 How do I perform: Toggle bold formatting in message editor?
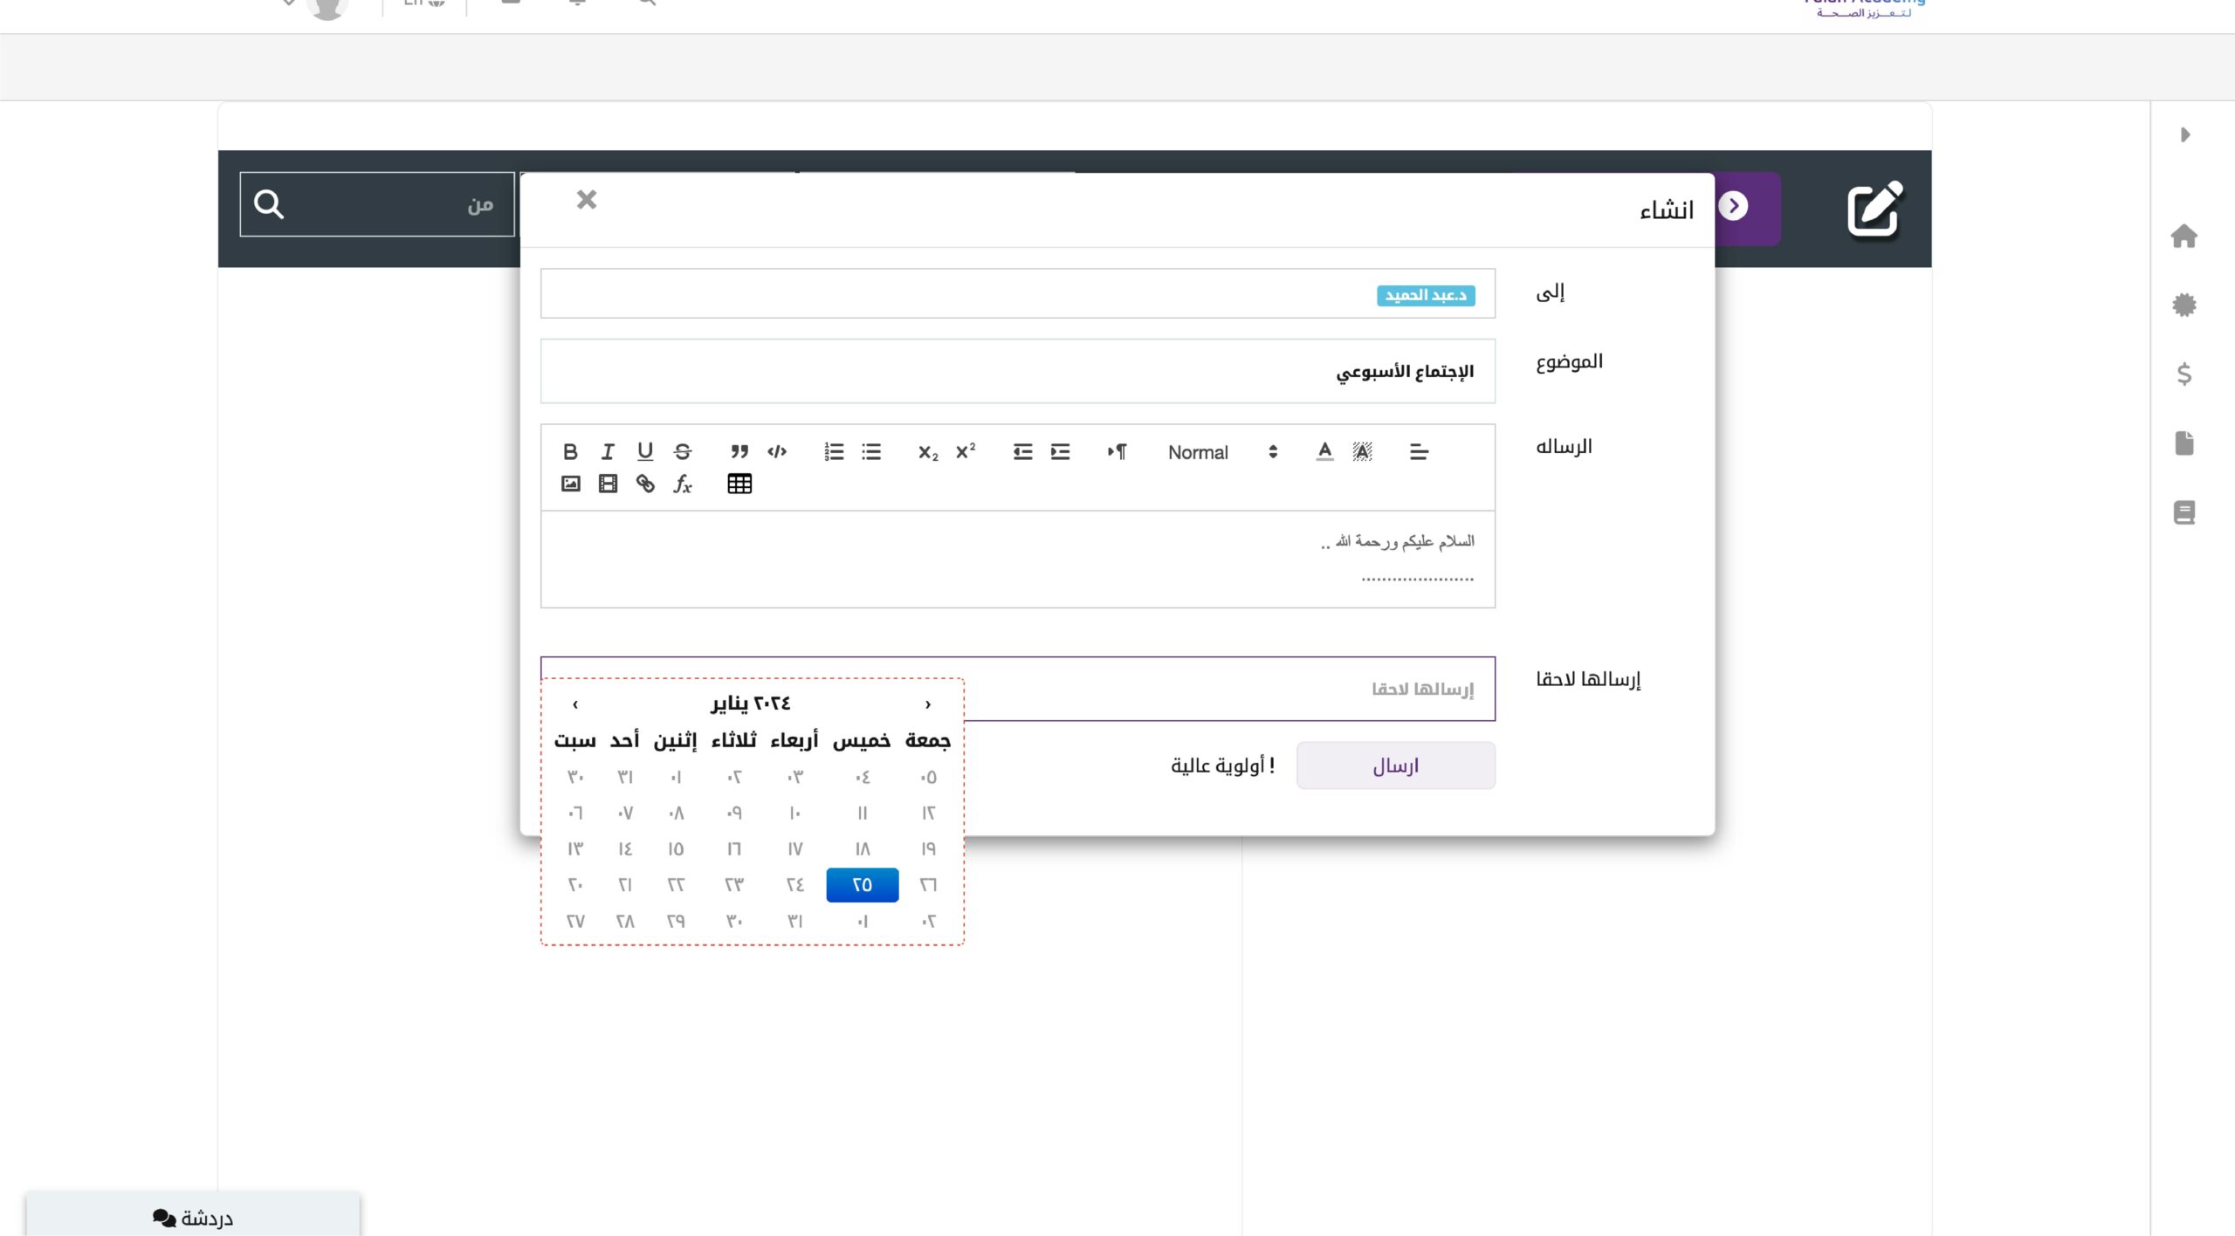[570, 451]
